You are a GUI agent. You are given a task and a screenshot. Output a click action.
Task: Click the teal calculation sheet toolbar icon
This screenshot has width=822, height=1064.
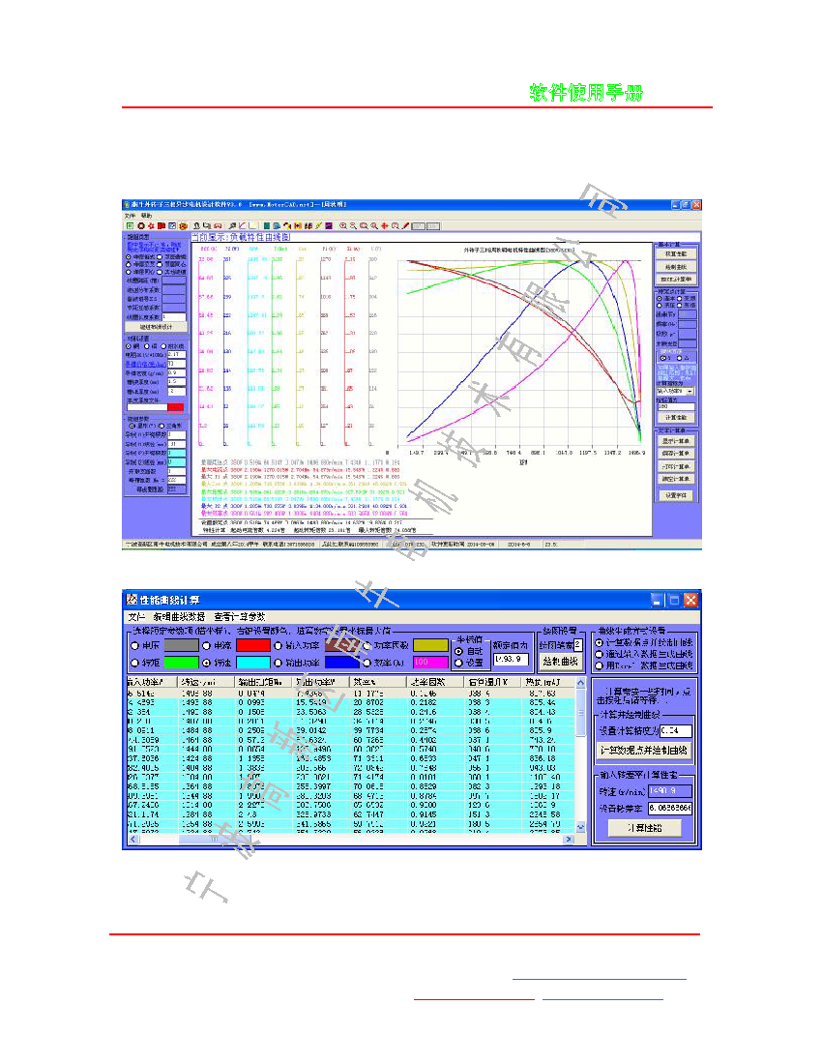tap(266, 225)
